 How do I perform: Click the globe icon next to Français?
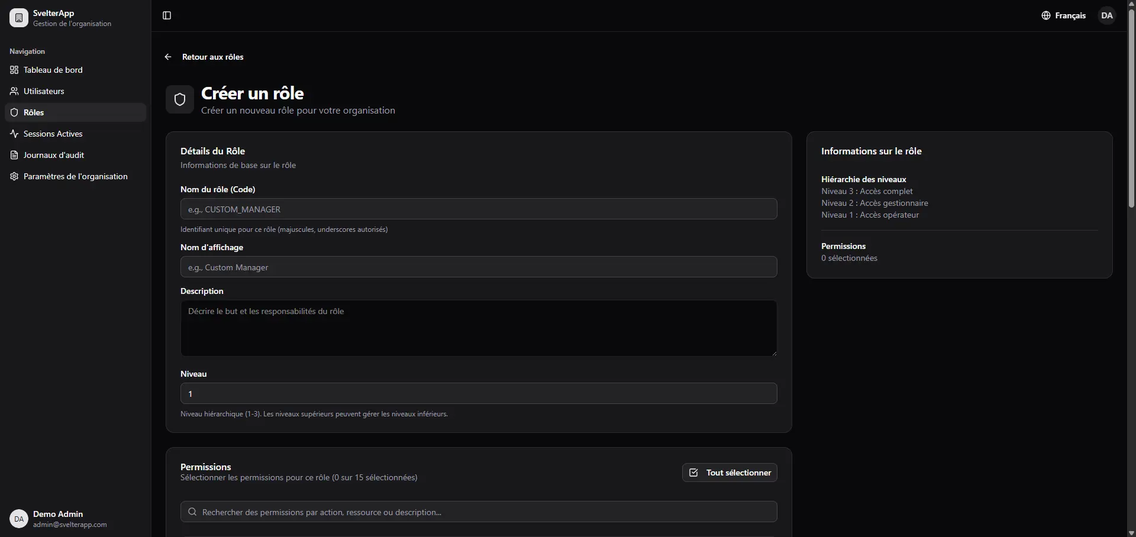point(1046,15)
